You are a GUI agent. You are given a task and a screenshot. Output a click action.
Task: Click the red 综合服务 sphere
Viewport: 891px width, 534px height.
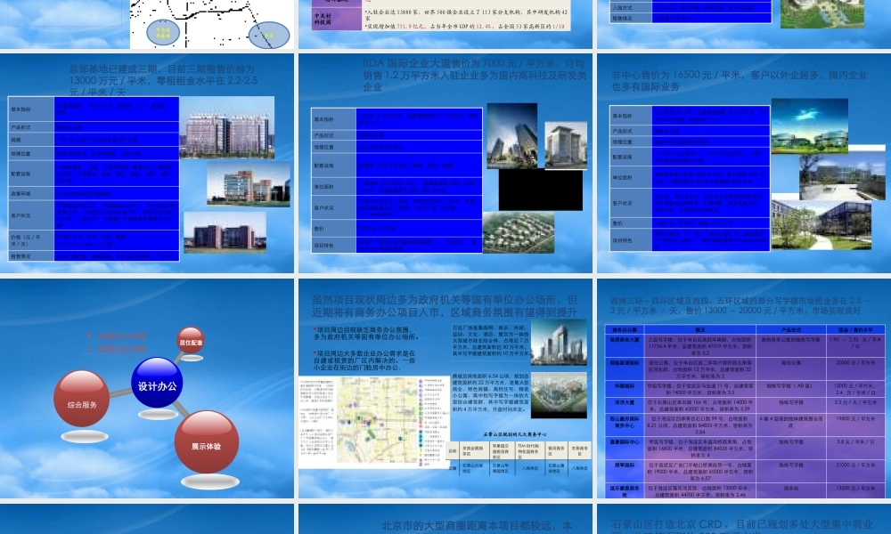(x=82, y=399)
